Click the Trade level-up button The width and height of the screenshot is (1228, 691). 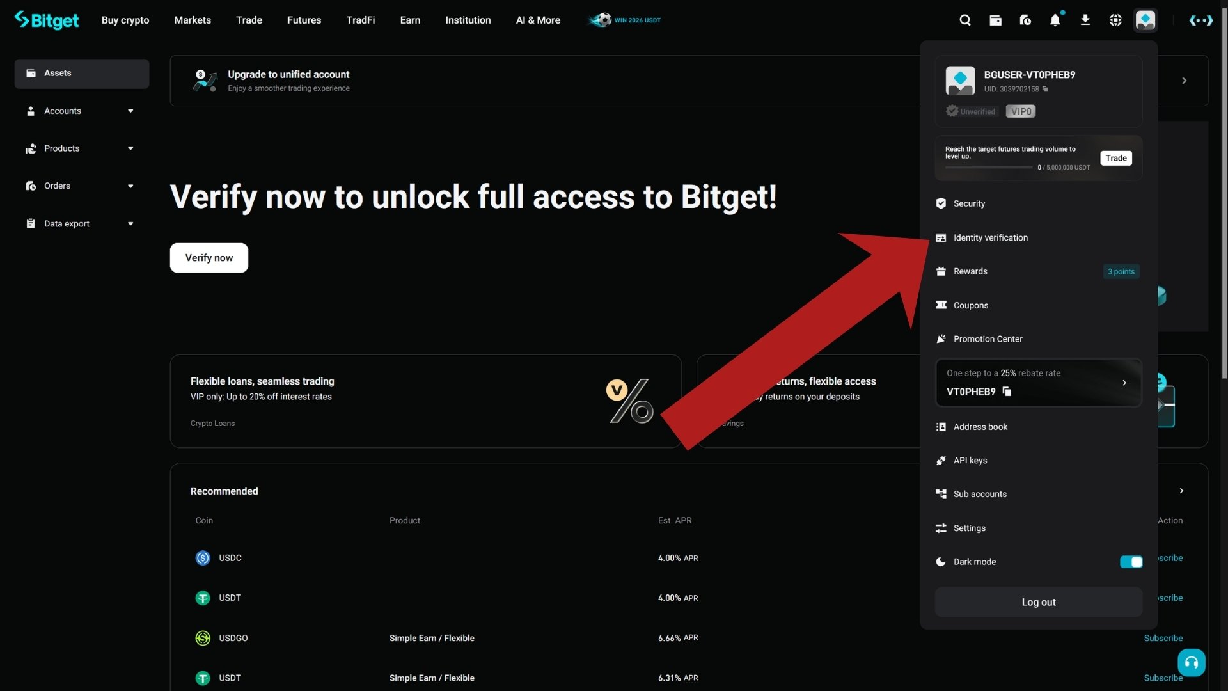[1116, 158]
